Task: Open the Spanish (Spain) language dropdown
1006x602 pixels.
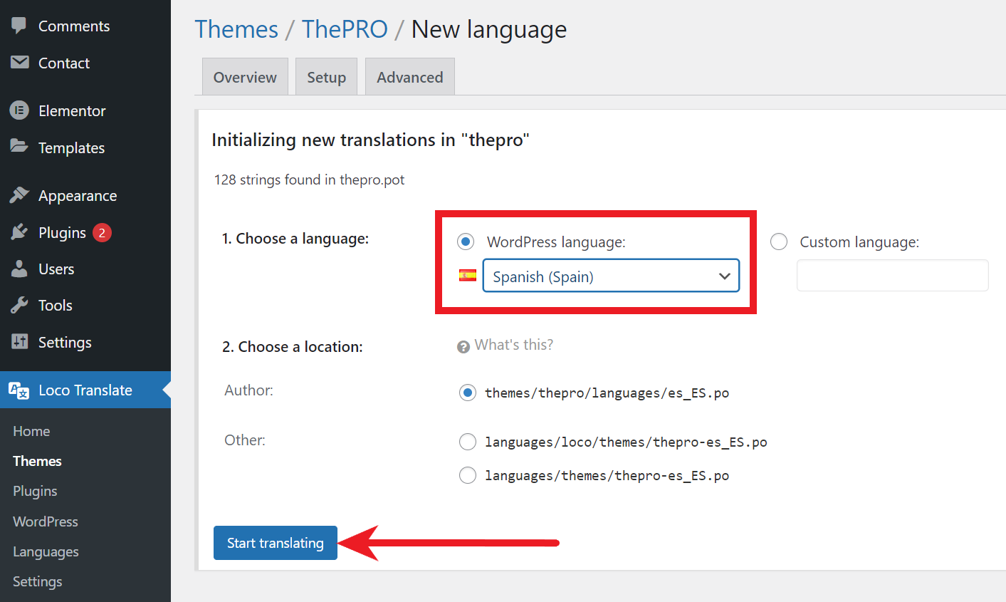Action: 611,276
